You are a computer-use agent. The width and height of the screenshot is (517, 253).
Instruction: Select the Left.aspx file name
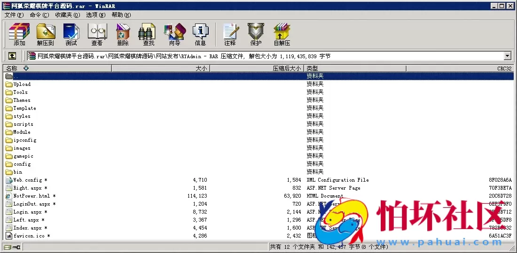(x=29, y=220)
